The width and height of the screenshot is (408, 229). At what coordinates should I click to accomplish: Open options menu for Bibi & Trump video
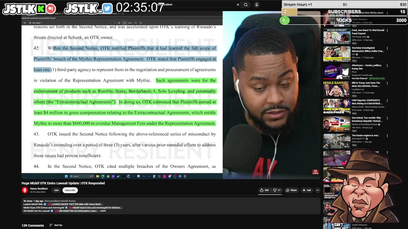click(x=387, y=83)
